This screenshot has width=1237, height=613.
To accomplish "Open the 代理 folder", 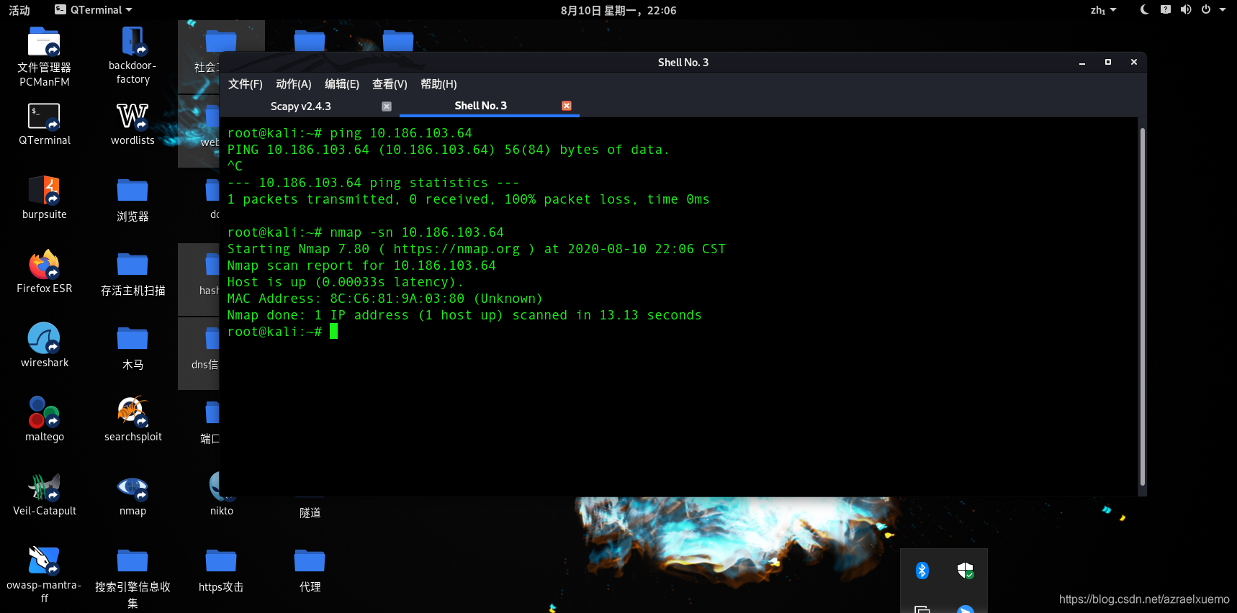I will (310, 570).
